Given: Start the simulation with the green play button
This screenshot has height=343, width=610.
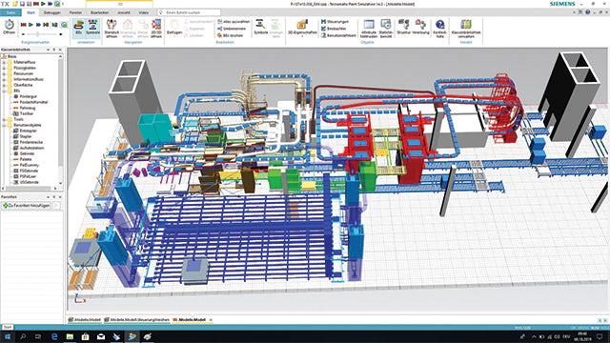Looking at the screenshot, I should [30, 25].
